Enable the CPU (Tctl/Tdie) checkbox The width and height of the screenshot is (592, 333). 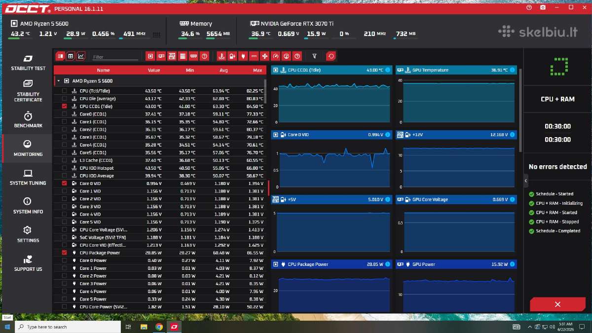coord(64,91)
